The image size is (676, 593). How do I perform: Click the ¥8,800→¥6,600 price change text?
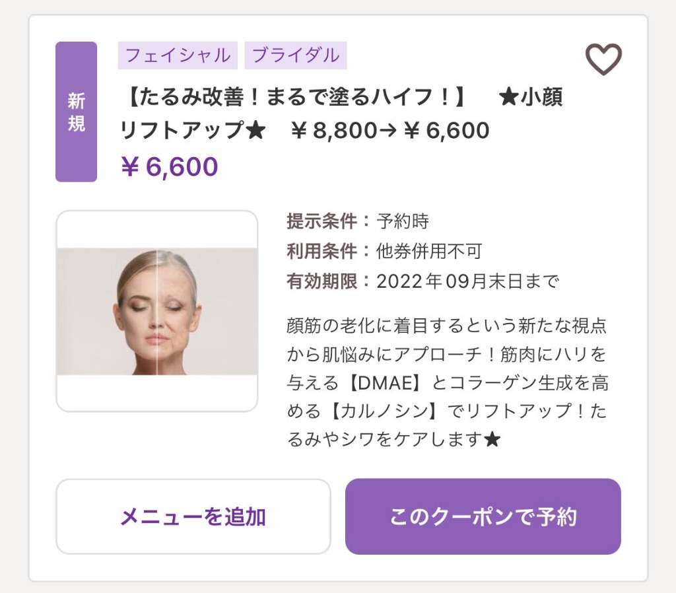pos(389,131)
